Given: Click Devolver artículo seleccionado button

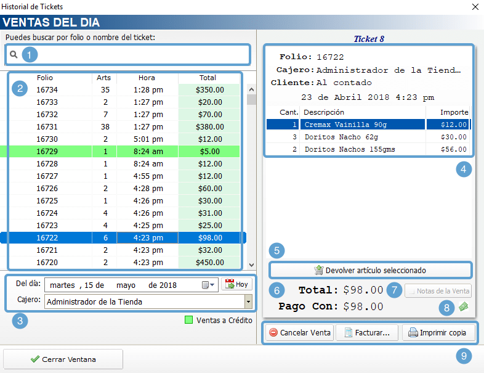Looking at the screenshot, I should tap(371, 270).
